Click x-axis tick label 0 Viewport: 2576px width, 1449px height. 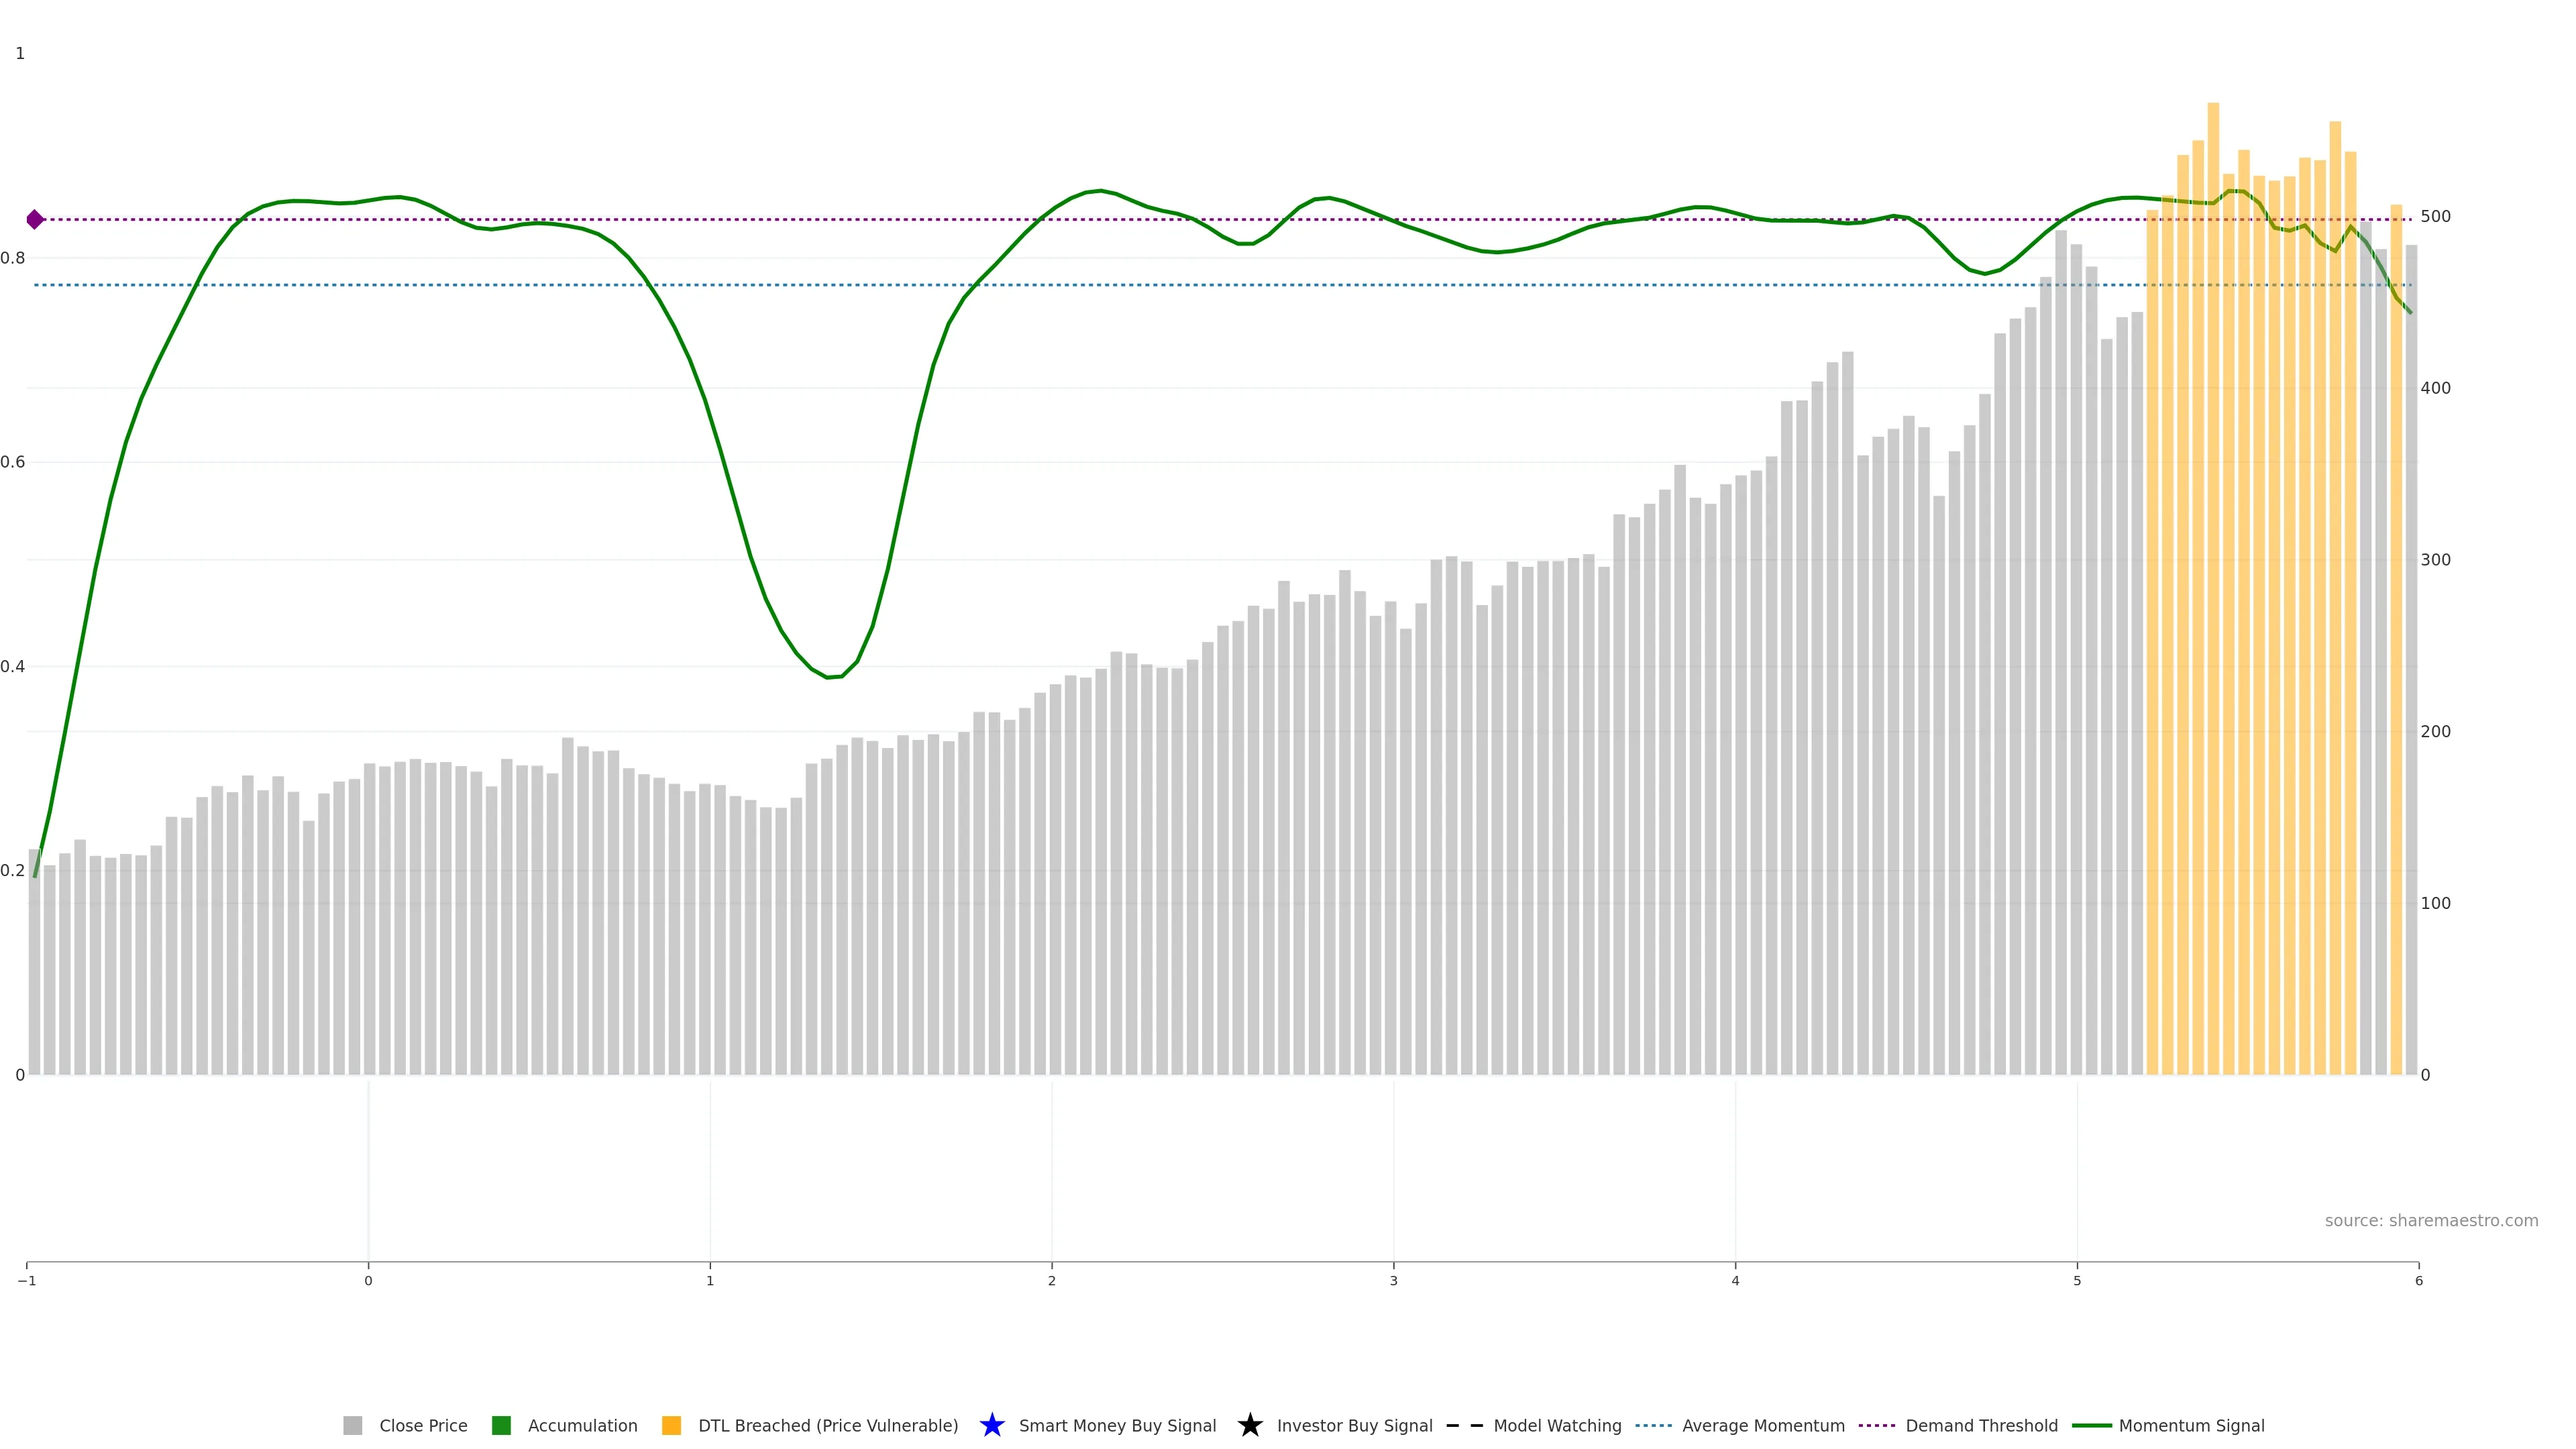(x=368, y=1281)
